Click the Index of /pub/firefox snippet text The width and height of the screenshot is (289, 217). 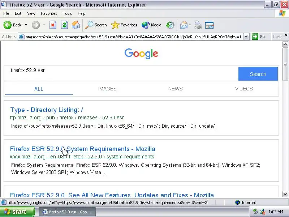[x=113, y=126]
